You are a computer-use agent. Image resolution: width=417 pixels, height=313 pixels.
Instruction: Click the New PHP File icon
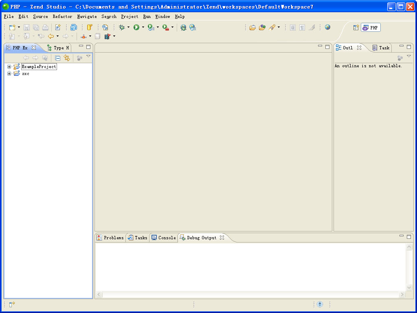pyautogui.click(x=58, y=27)
